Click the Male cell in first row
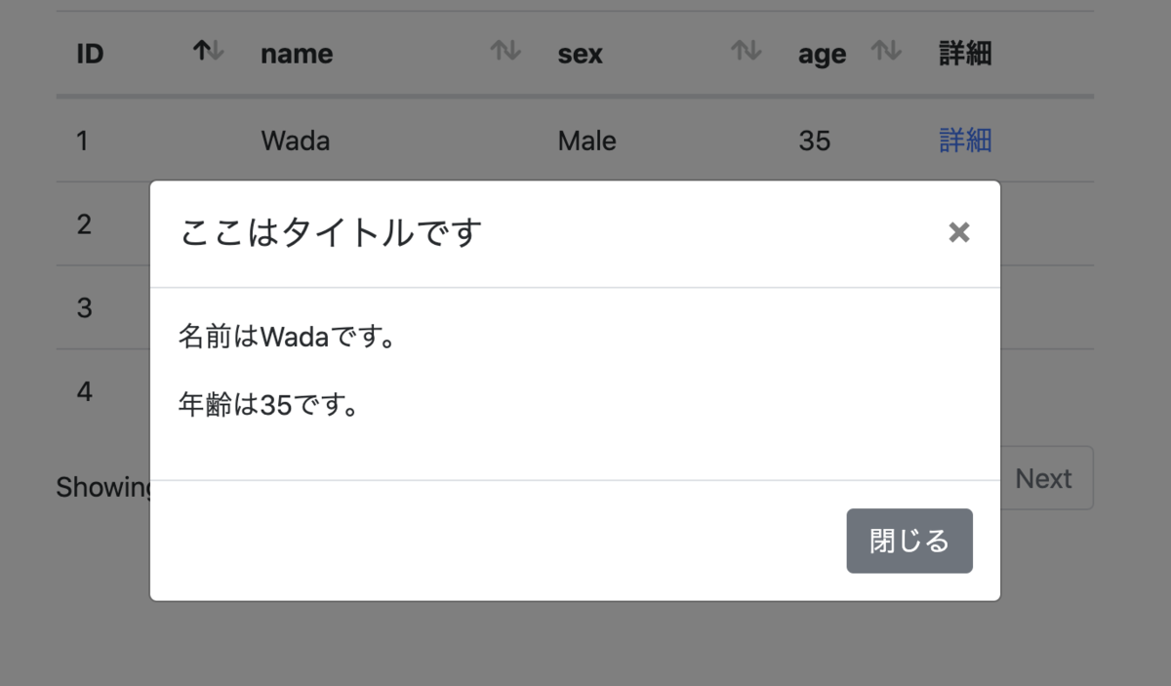The height and width of the screenshot is (686, 1171). pyautogui.click(x=587, y=141)
